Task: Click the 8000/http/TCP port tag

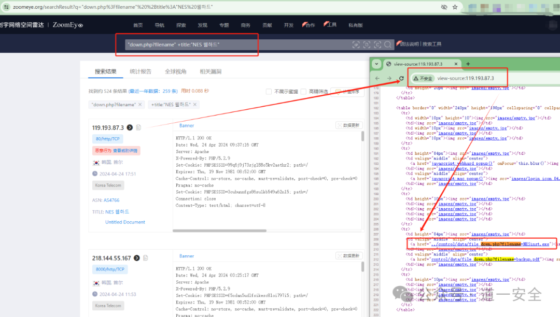Action: click(110, 269)
